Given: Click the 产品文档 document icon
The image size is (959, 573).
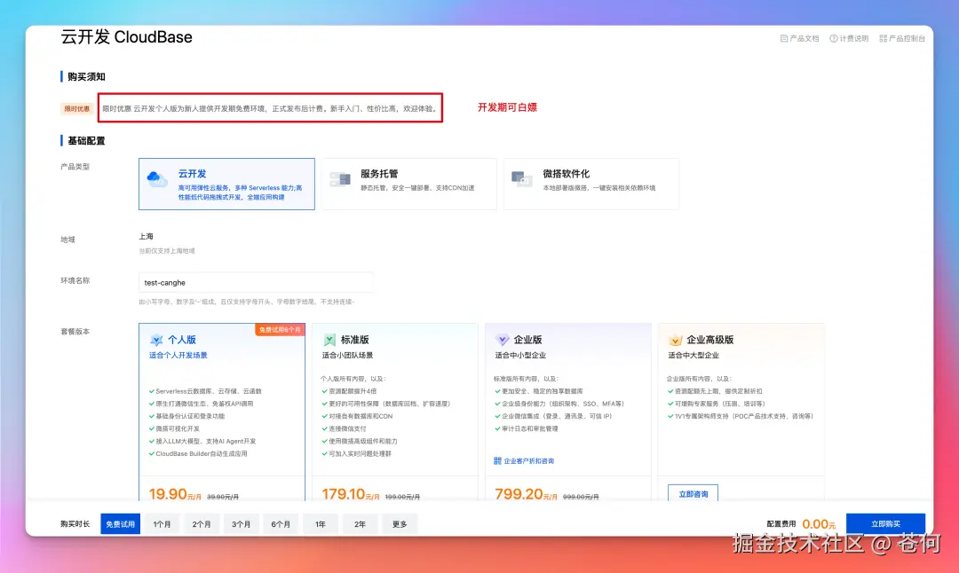Looking at the screenshot, I should tap(785, 38).
